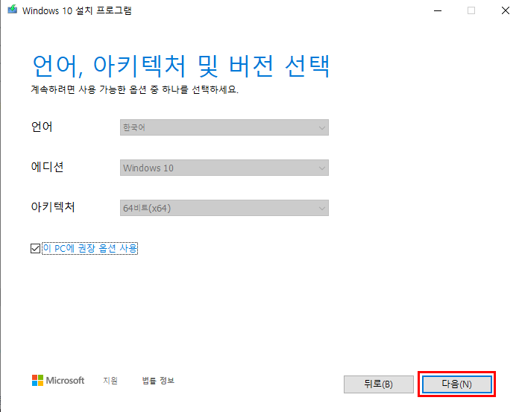Click the 뒤로(B) button

pos(379,384)
